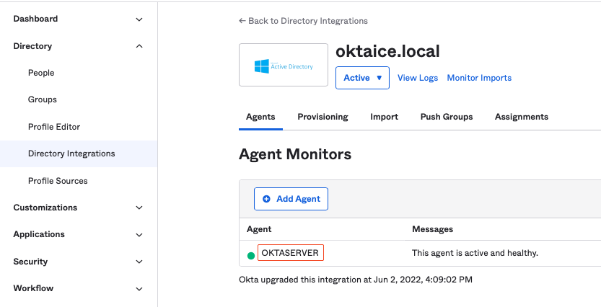Open the View Logs link
601x307 pixels.
coord(418,78)
